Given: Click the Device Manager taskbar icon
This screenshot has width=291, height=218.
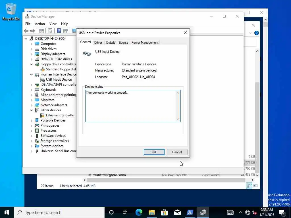Looking at the screenshot, I should click(203, 212).
